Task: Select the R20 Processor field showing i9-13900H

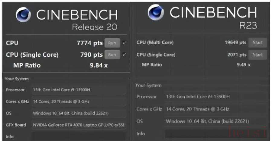Action: coord(79,90)
